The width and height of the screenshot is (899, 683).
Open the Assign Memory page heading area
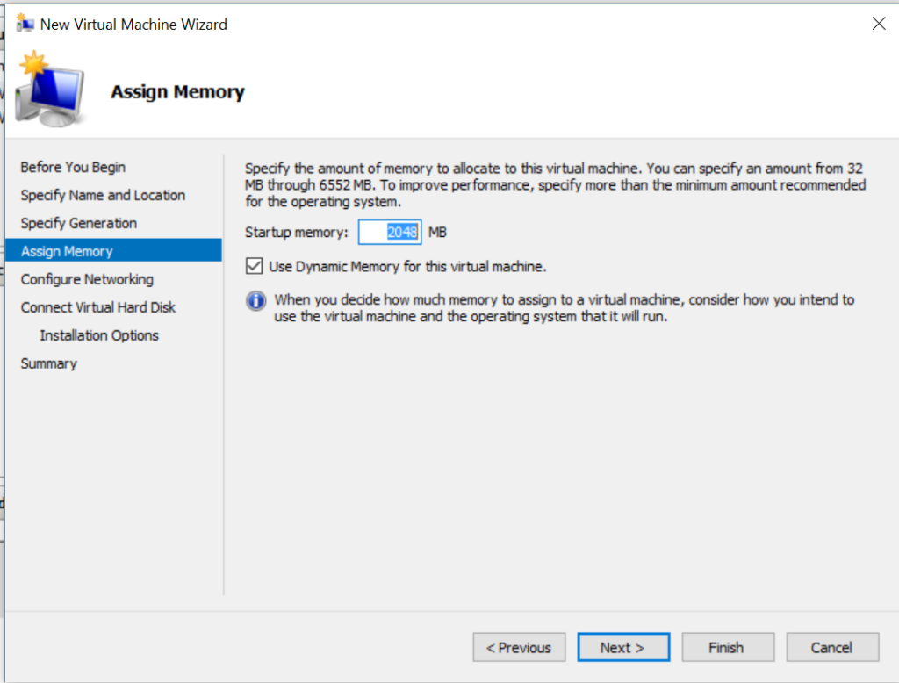[177, 91]
